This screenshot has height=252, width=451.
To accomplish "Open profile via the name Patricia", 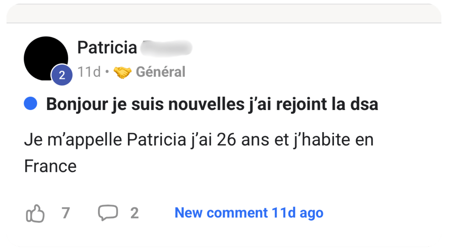I will (x=107, y=48).
